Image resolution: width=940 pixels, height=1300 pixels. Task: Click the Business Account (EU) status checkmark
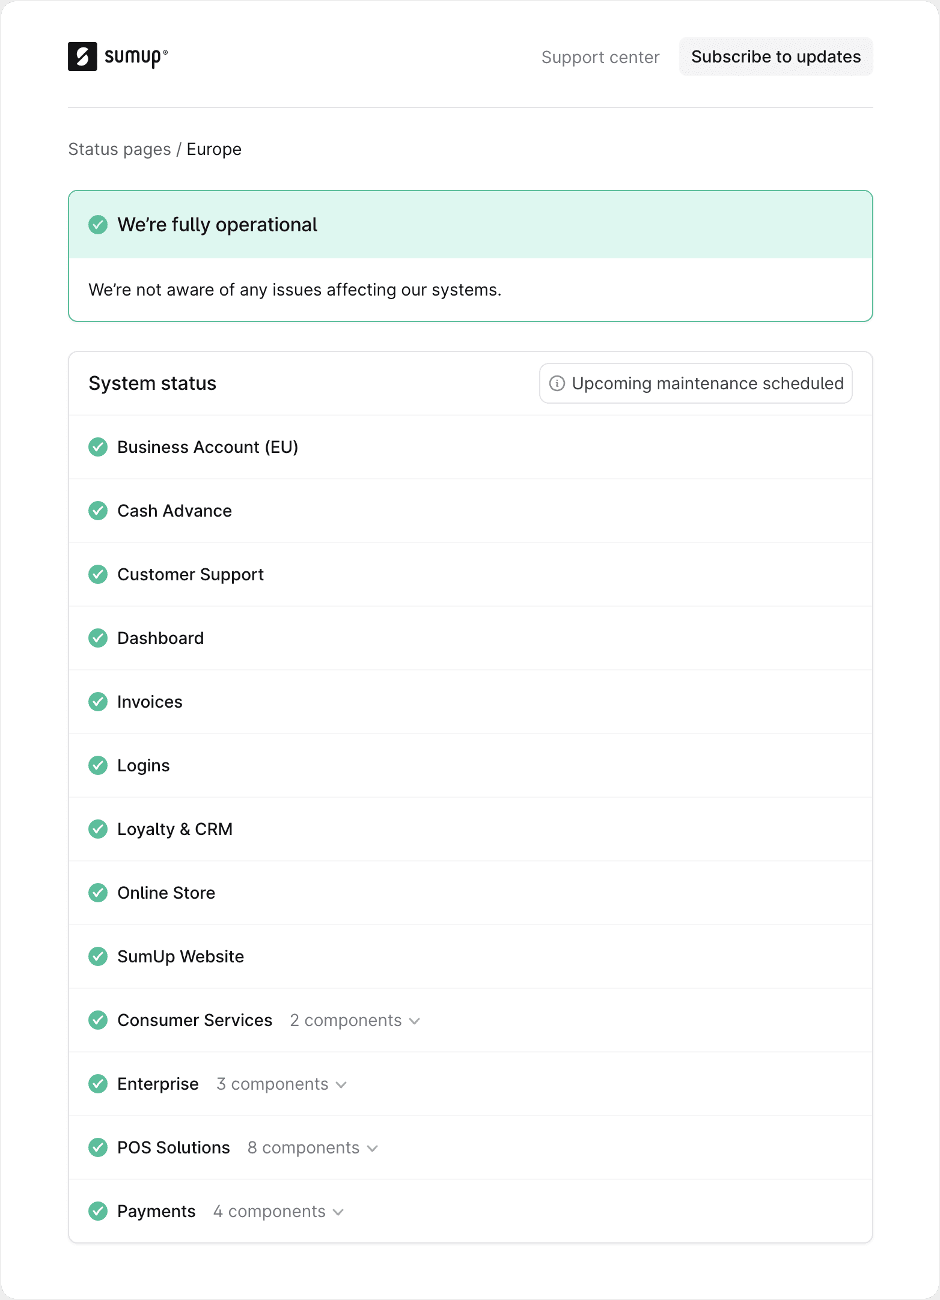[98, 447]
